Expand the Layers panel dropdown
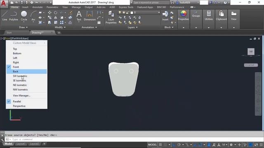264x148 pixels. coord(132,27)
